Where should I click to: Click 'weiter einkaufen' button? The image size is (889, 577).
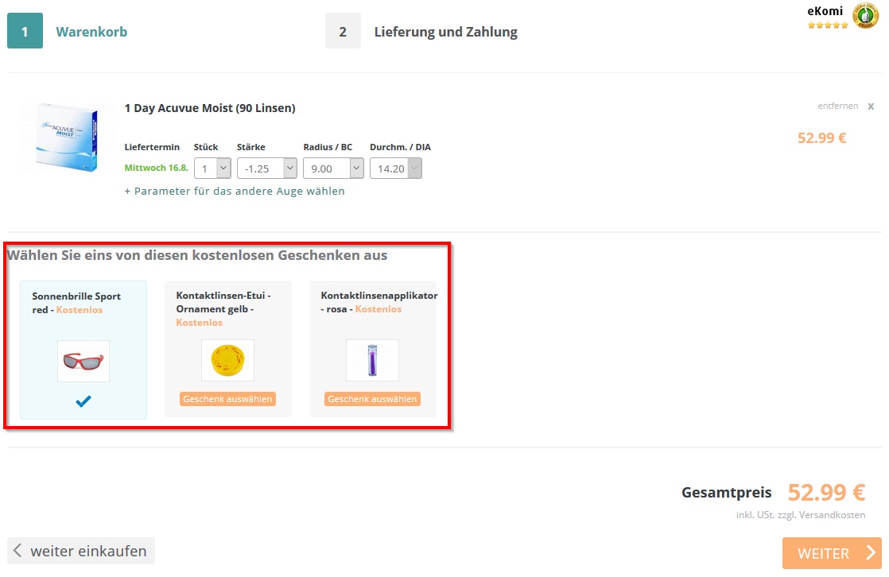click(81, 551)
